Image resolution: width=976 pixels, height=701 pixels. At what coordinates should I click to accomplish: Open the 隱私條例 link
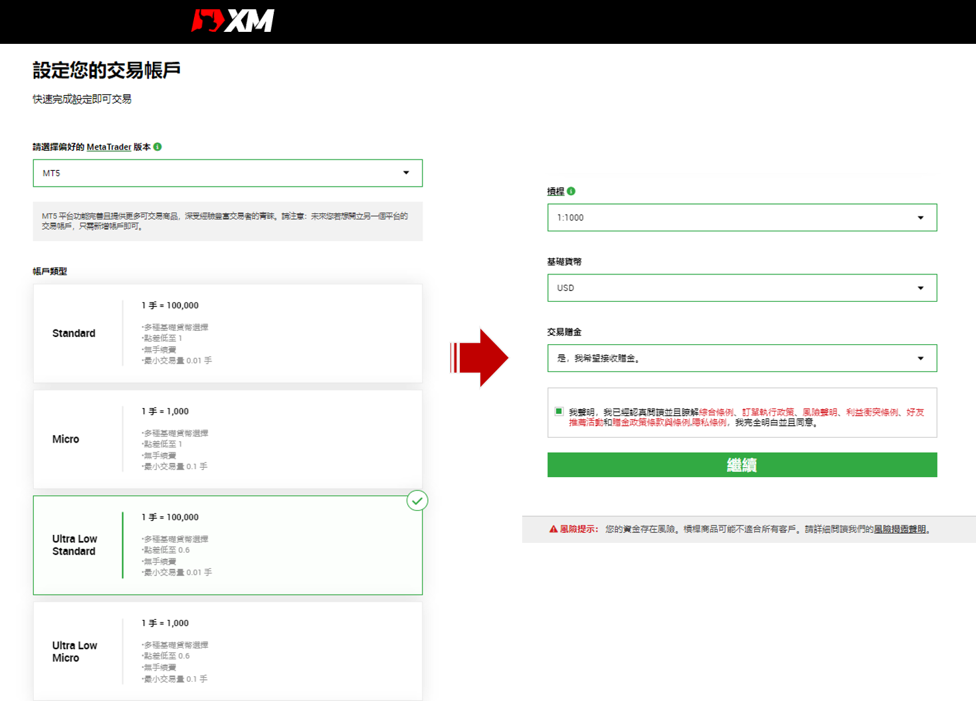point(709,423)
